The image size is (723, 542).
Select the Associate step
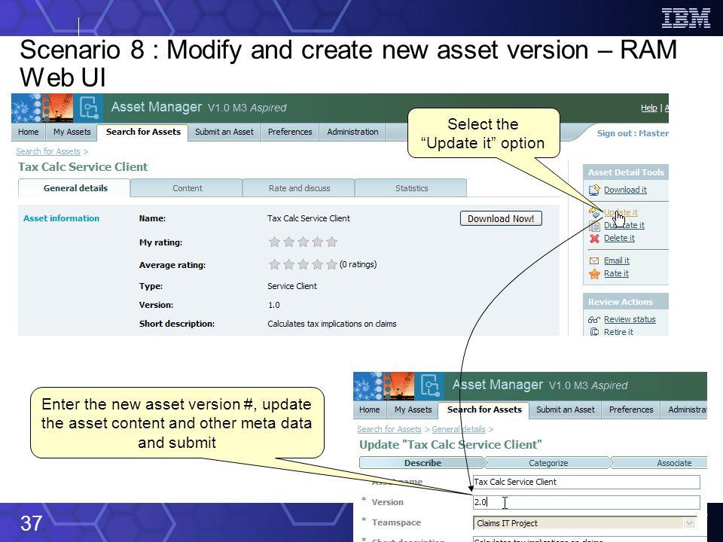tap(660, 463)
